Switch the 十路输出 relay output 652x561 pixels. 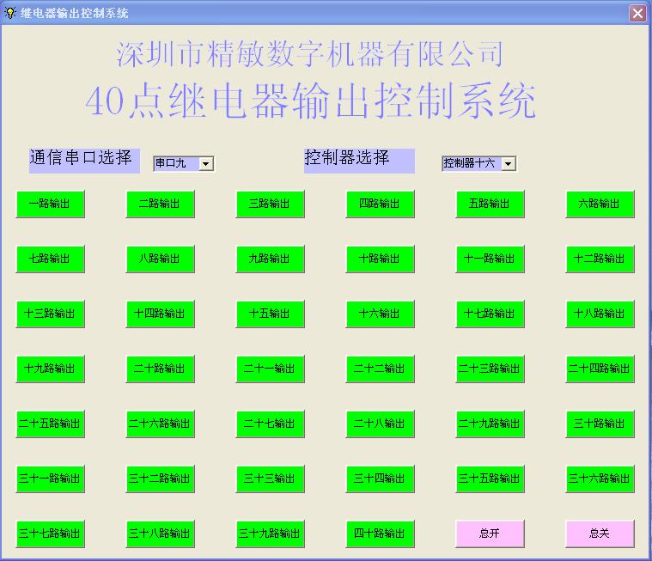(380, 259)
